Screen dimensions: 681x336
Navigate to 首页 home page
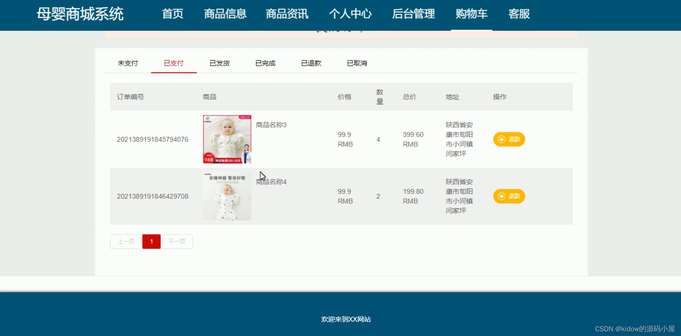point(173,14)
